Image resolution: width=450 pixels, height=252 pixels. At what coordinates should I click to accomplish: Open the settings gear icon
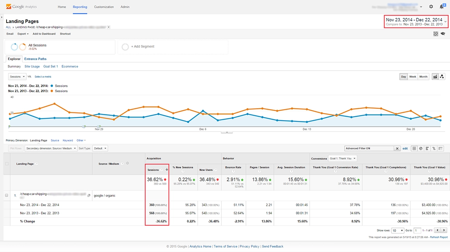click(x=431, y=7)
